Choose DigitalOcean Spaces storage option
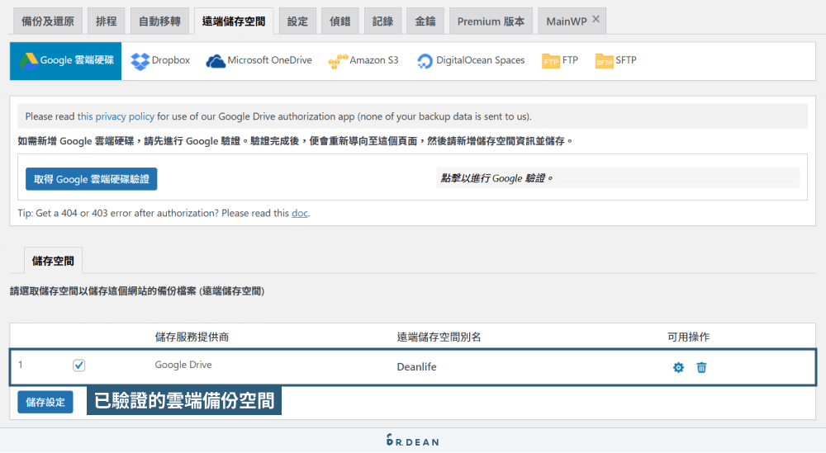The width and height of the screenshot is (826, 453). pos(471,61)
